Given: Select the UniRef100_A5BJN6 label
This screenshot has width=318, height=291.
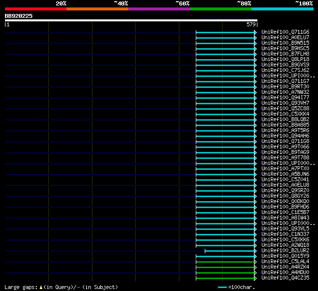Looking at the screenshot, I should pos(285,174).
